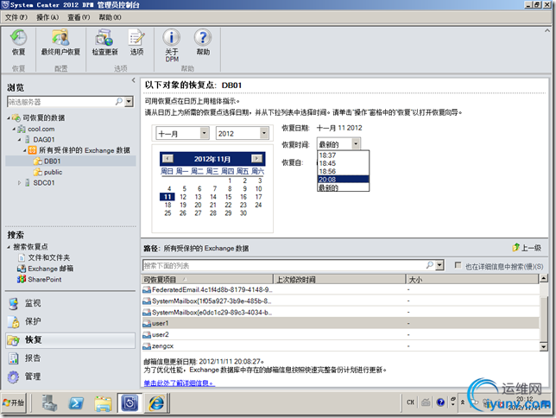Open the filter server dropdown arrow
The height and width of the screenshot is (418, 556).
point(129,102)
